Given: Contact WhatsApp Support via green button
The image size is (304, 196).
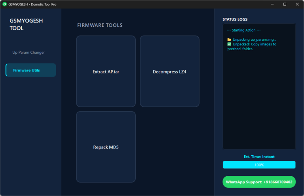Looking at the screenshot, I should click(x=259, y=182).
